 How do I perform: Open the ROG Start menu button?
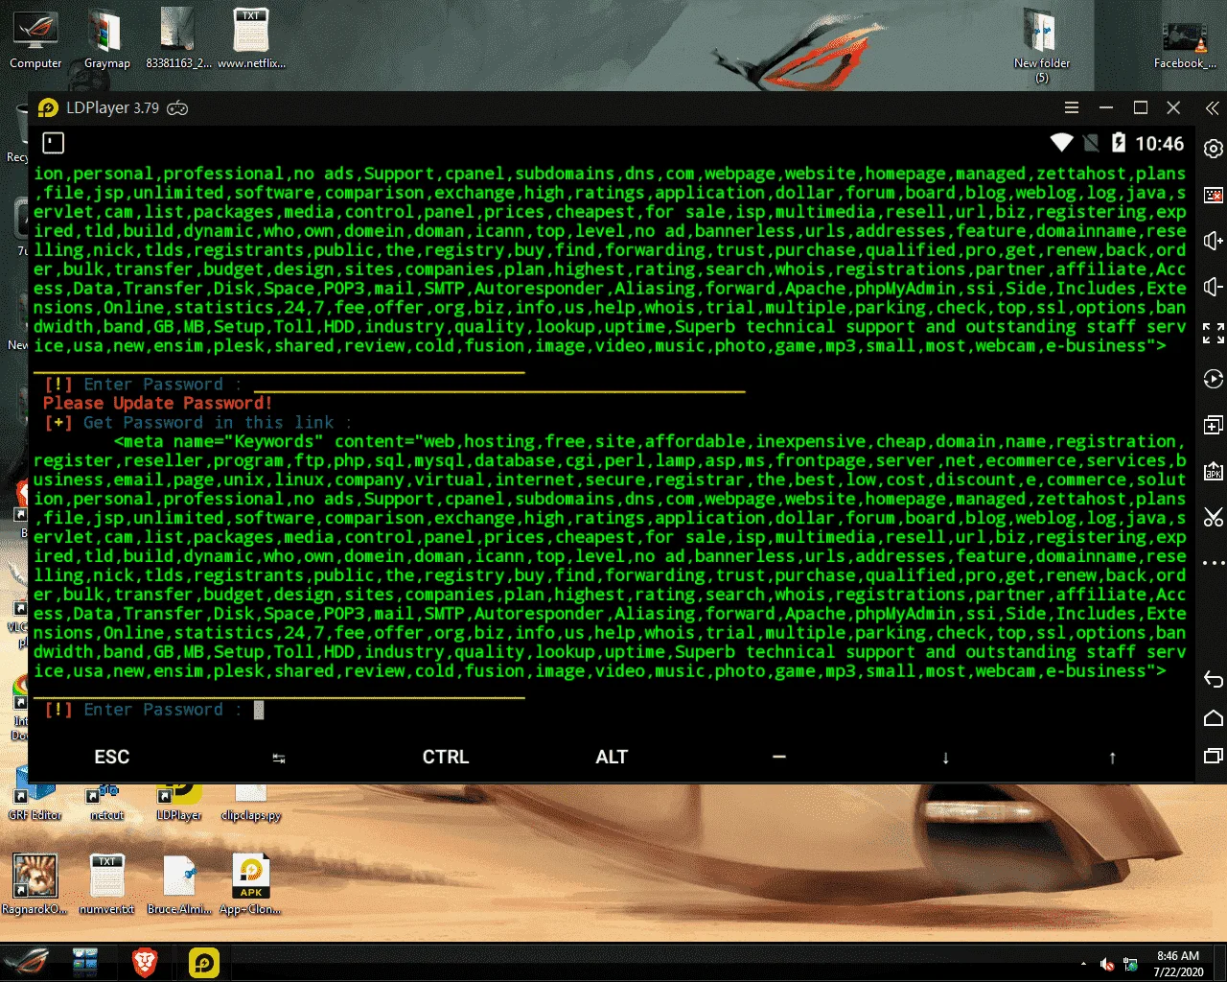coord(26,962)
